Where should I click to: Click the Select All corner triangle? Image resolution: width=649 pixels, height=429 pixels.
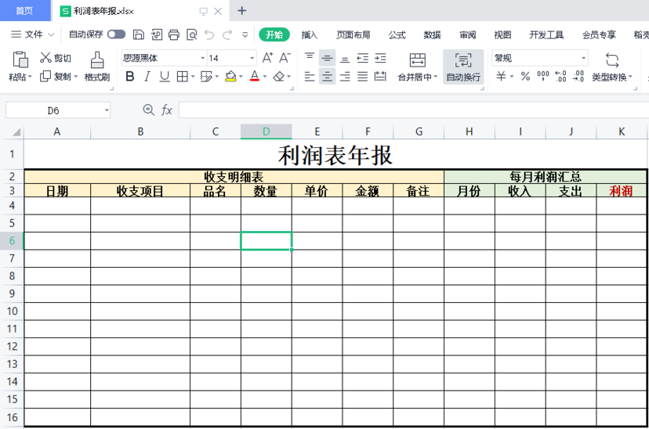tap(16, 132)
